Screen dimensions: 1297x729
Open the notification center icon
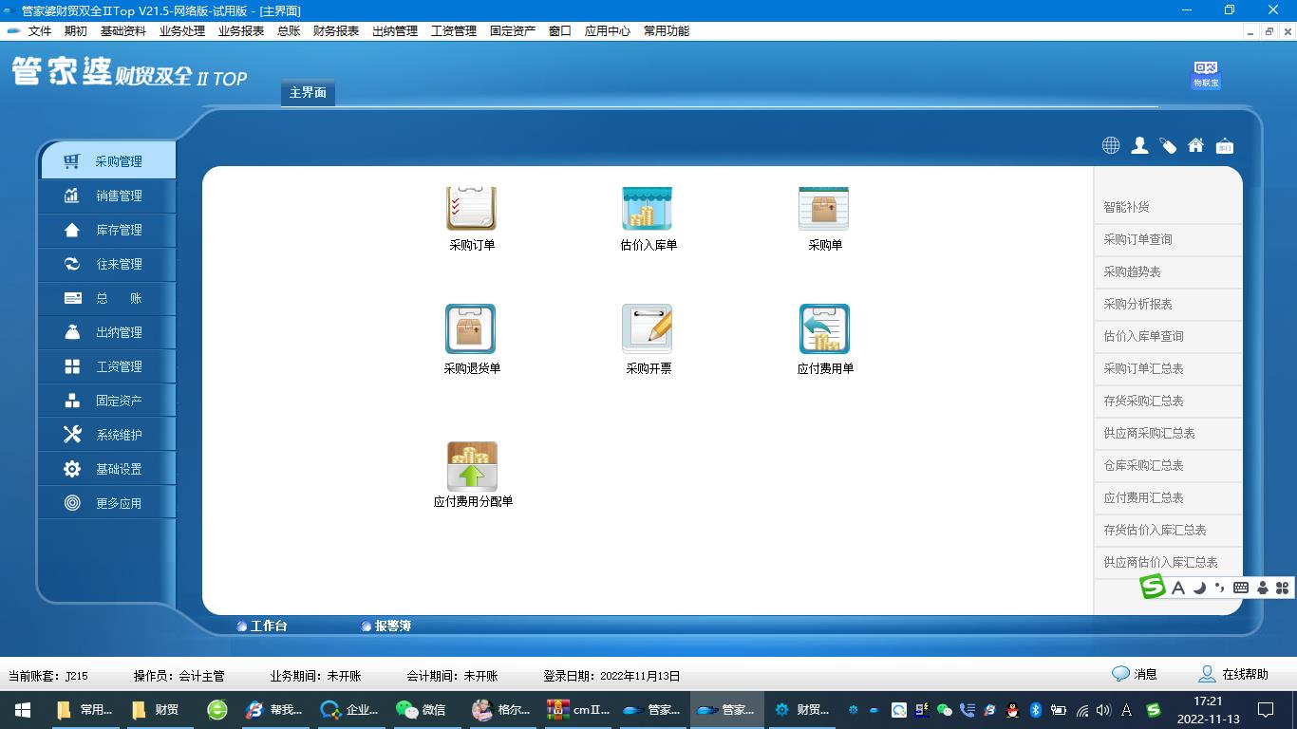coord(1266,709)
